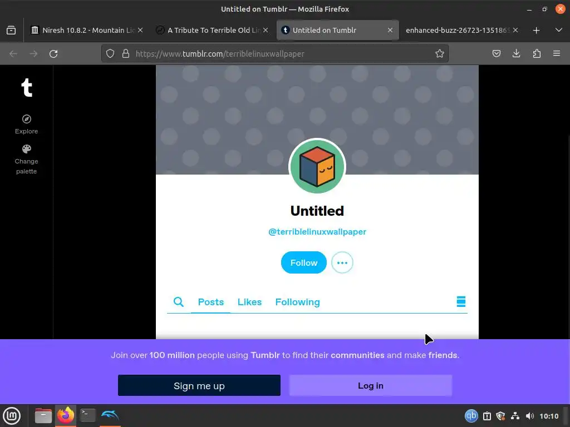
Task: Switch to the Likes tab
Action: [x=249, y=302]
